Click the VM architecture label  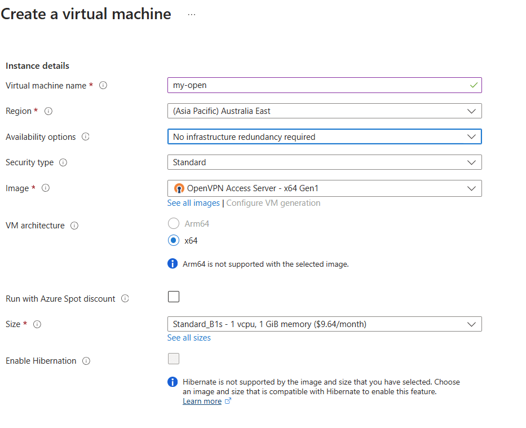pos(35,226)
